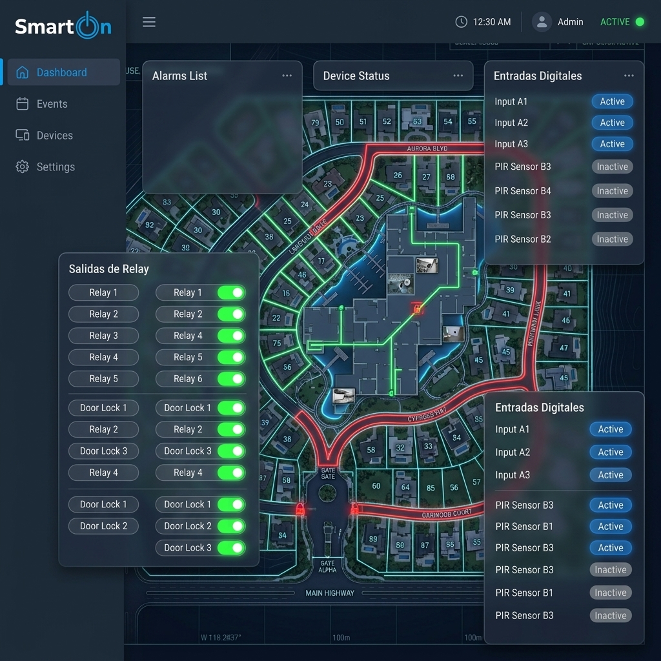Screen dimensions: 661x661
Task: Click the clock icon beside 12:30 AM
Action: click(461, 22)
